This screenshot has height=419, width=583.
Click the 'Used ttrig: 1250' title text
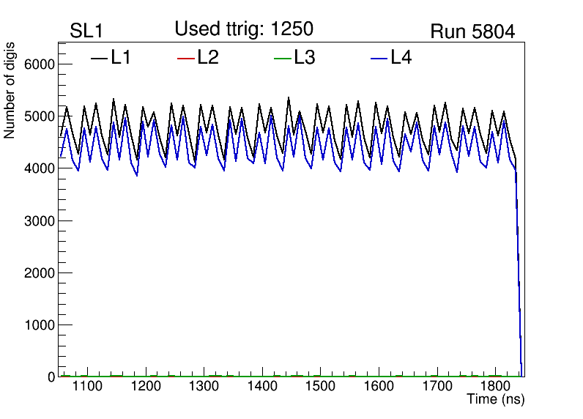pos(244,29)
